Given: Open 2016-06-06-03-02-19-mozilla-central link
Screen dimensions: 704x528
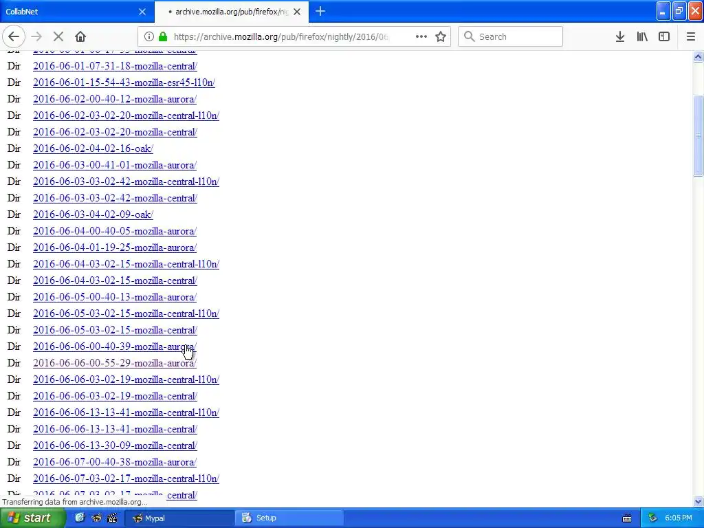Looking at the screenshot, I should 115,396.
